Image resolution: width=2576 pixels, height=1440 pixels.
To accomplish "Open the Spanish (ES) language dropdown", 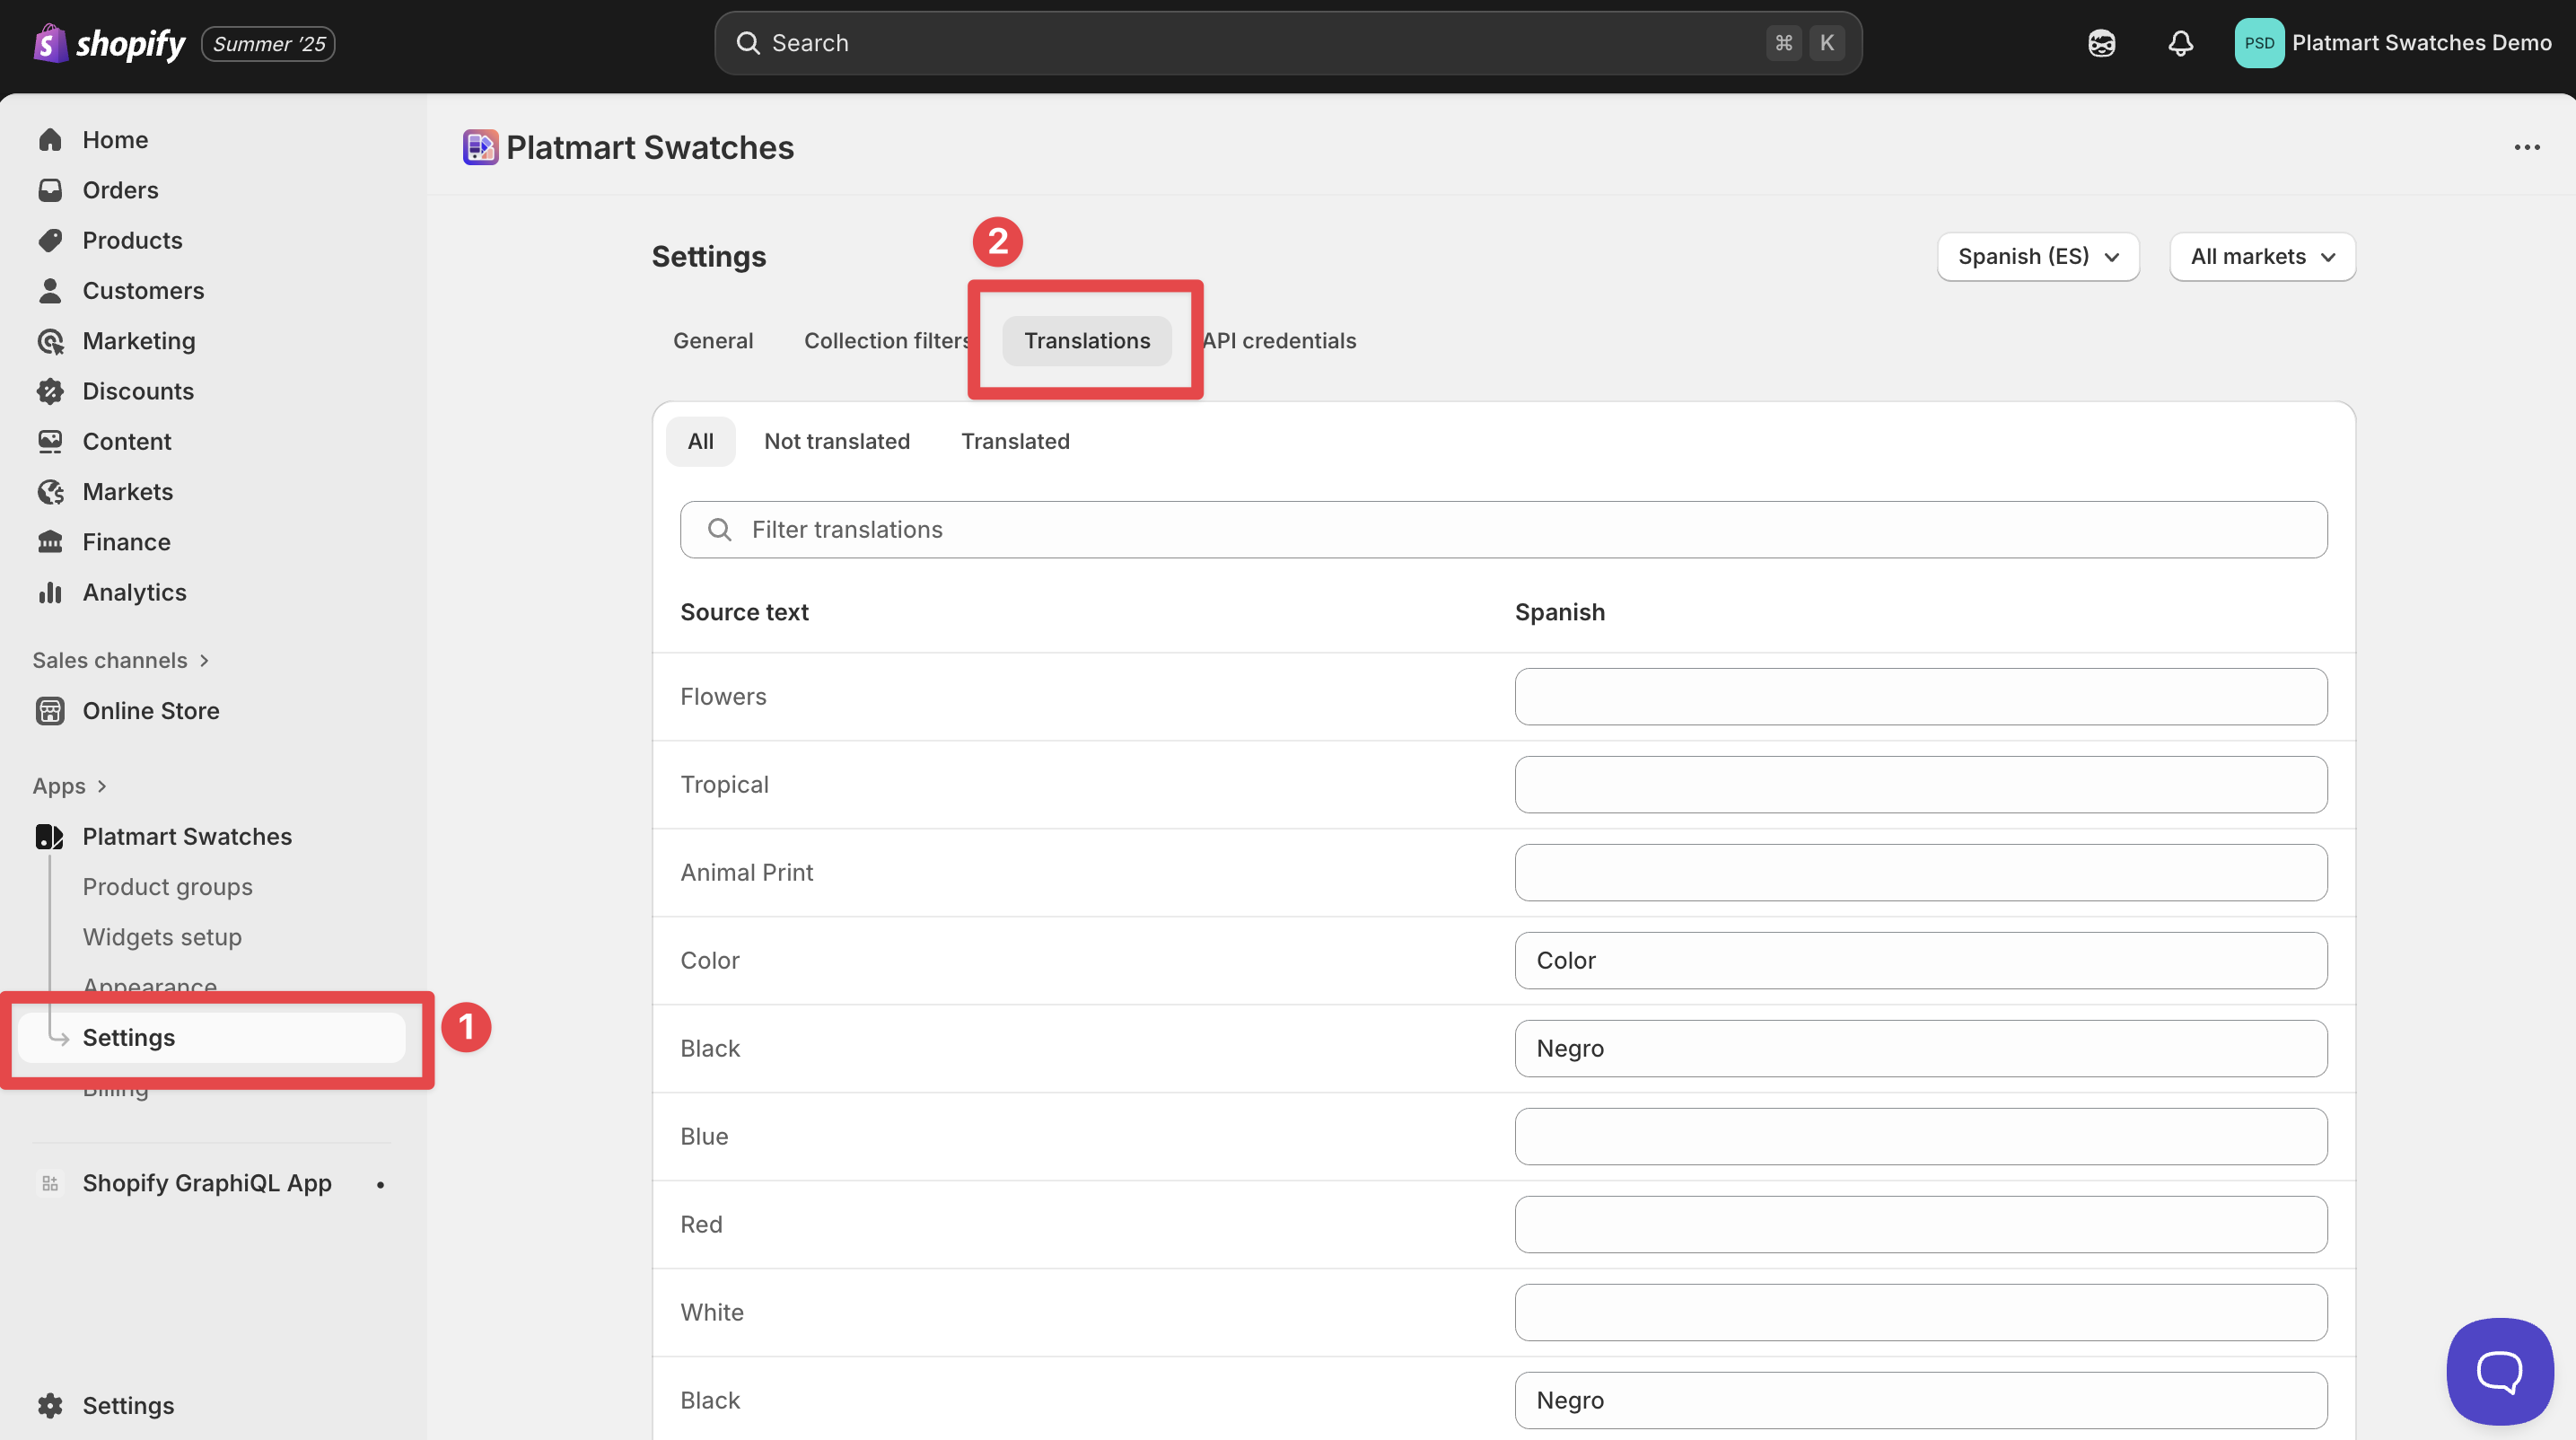I will [2038, 257].
